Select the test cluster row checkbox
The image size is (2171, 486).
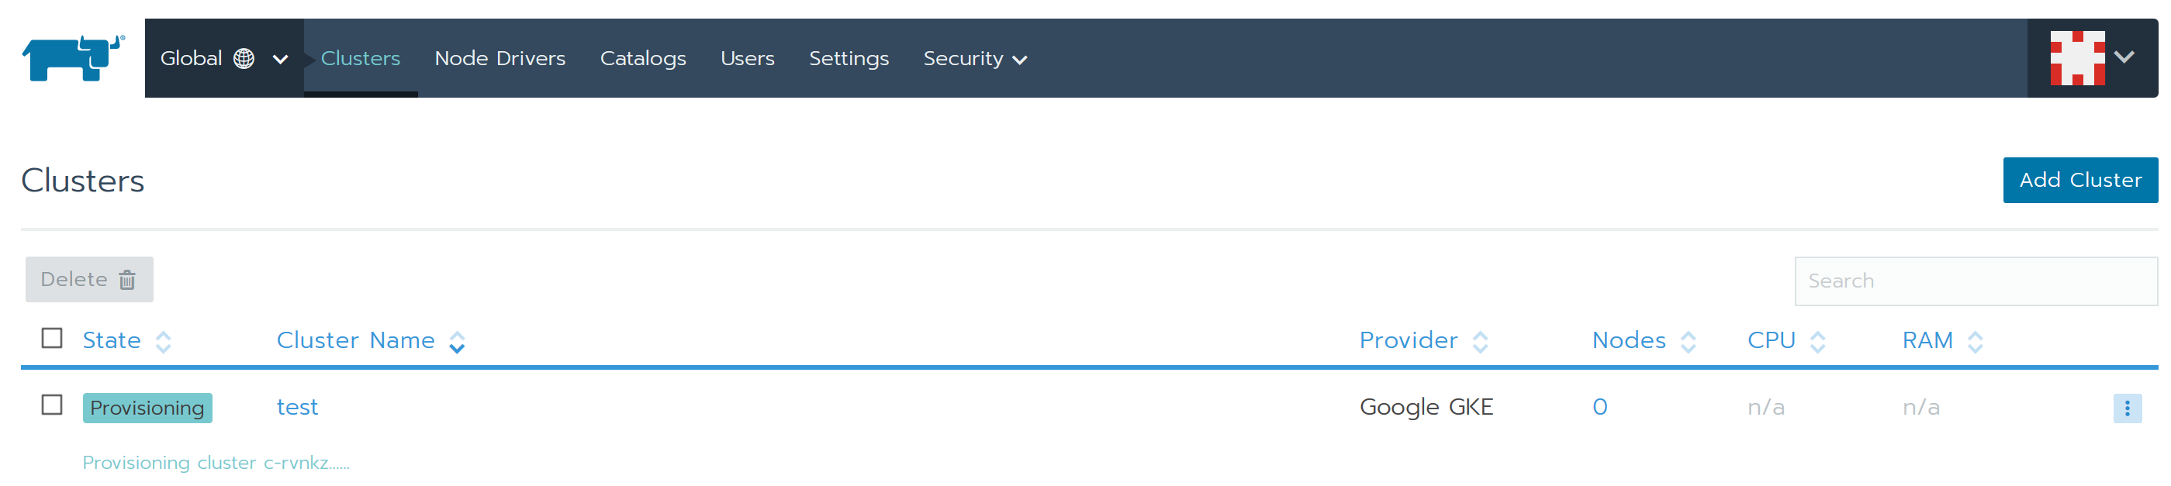(x=52, y=405)
